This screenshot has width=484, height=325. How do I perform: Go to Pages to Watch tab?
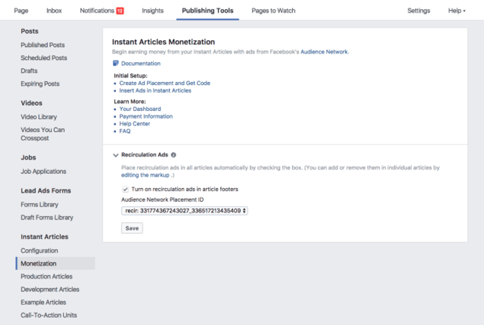click(273, 10)
